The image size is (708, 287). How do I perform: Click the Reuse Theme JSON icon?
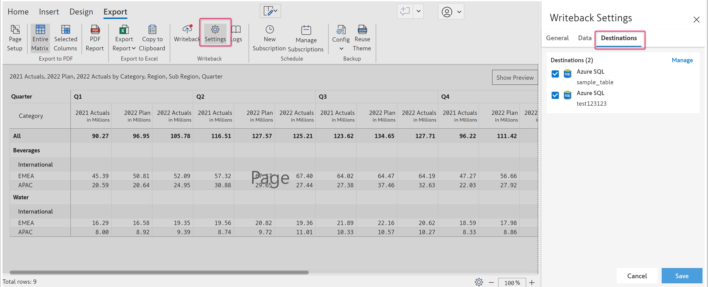click(362, 29)
